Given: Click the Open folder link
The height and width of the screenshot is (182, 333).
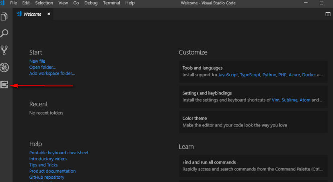Looking at the screenshot, I should 42,67.
